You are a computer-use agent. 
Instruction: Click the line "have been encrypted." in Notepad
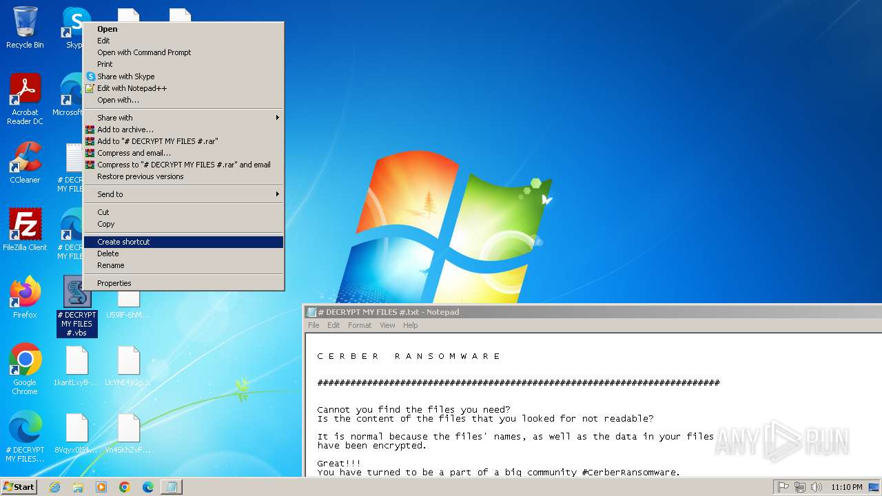pyautogui.click(x=372, y=446)
